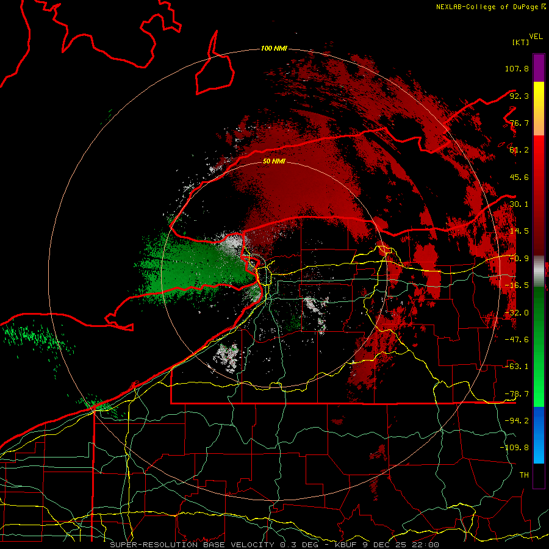Click the 92.3 legend value
549x549 pixels.
pyautogui.click(x=519, y=96)
